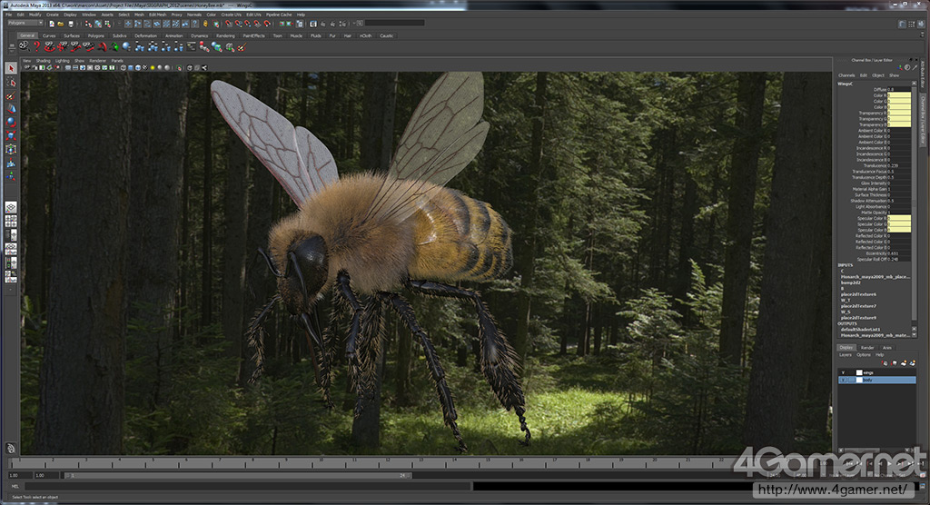Image resolution: width=930 pixels, height=505 pixels.
Task: Activate the Paint Selection tool
Action: 11,95
